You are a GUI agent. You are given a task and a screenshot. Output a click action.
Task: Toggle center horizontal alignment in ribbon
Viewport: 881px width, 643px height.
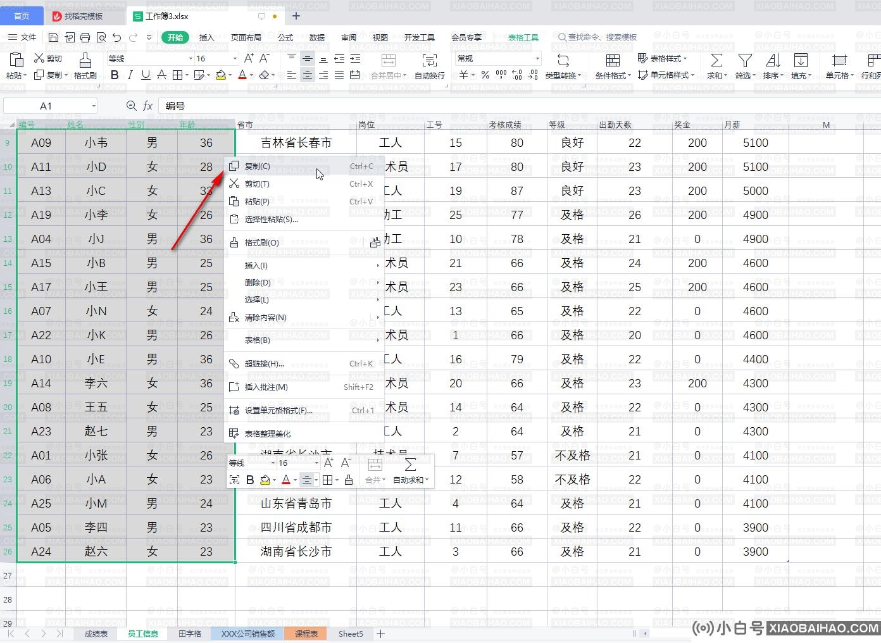pyautogui.click(x=307, y=75)
